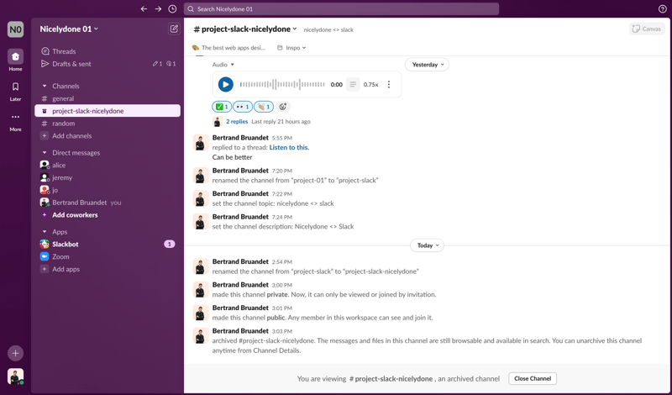Image resolution: width=672 pixels, height=395 pixels.
Task: Open the Later bookmark tab
Action: [x=15, y=92]
